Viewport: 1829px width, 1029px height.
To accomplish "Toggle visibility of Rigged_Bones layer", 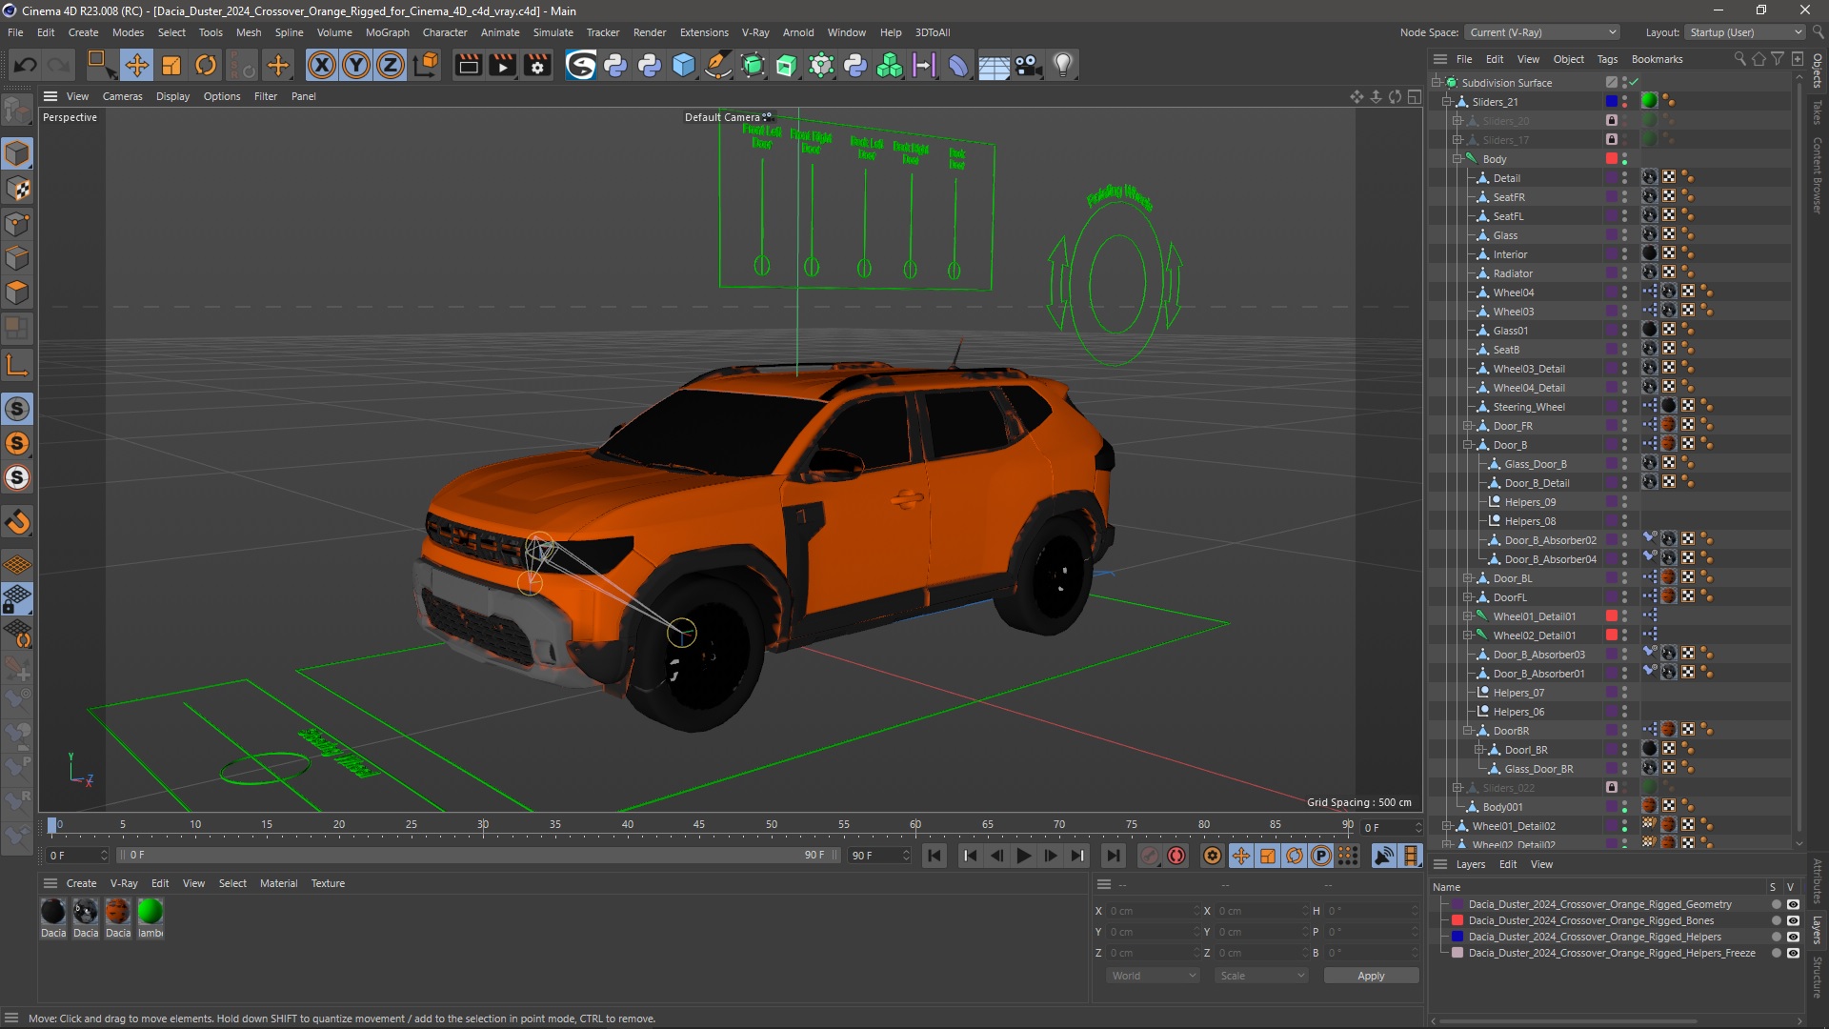I will 1793,920.
